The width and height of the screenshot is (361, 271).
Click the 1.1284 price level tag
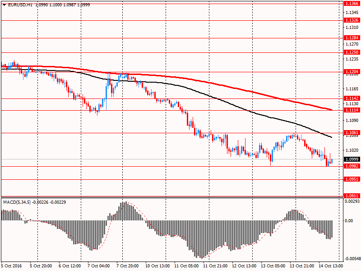click(351, 38)
